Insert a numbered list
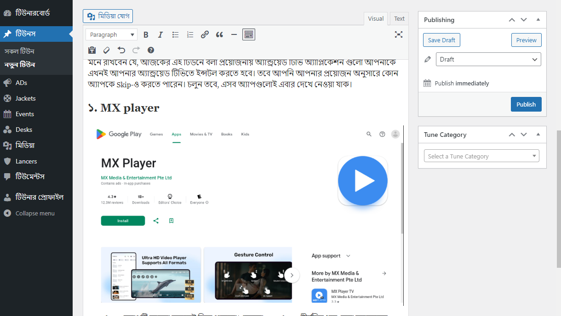Screen dimensions: 561x316 point(190,34)
